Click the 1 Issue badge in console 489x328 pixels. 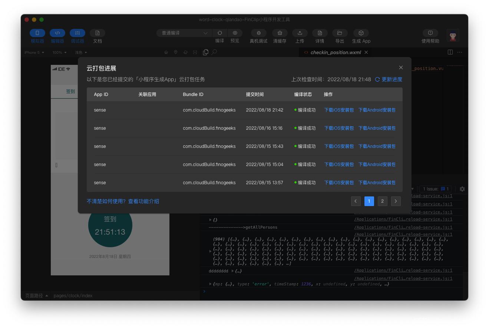click(x=436, y=189)
